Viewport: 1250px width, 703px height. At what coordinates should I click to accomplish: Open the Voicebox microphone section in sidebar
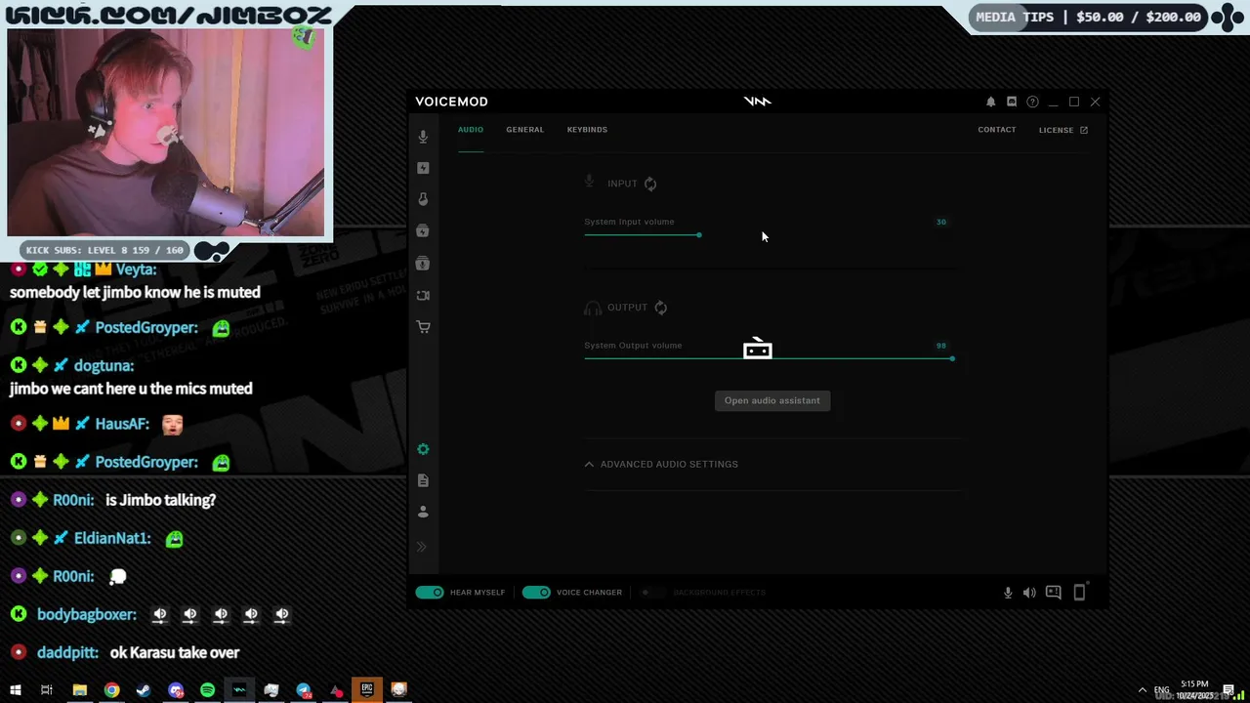pos(423,137)
